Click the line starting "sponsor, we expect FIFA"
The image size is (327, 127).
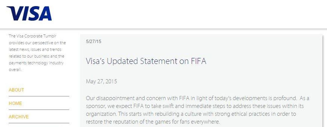195,106
